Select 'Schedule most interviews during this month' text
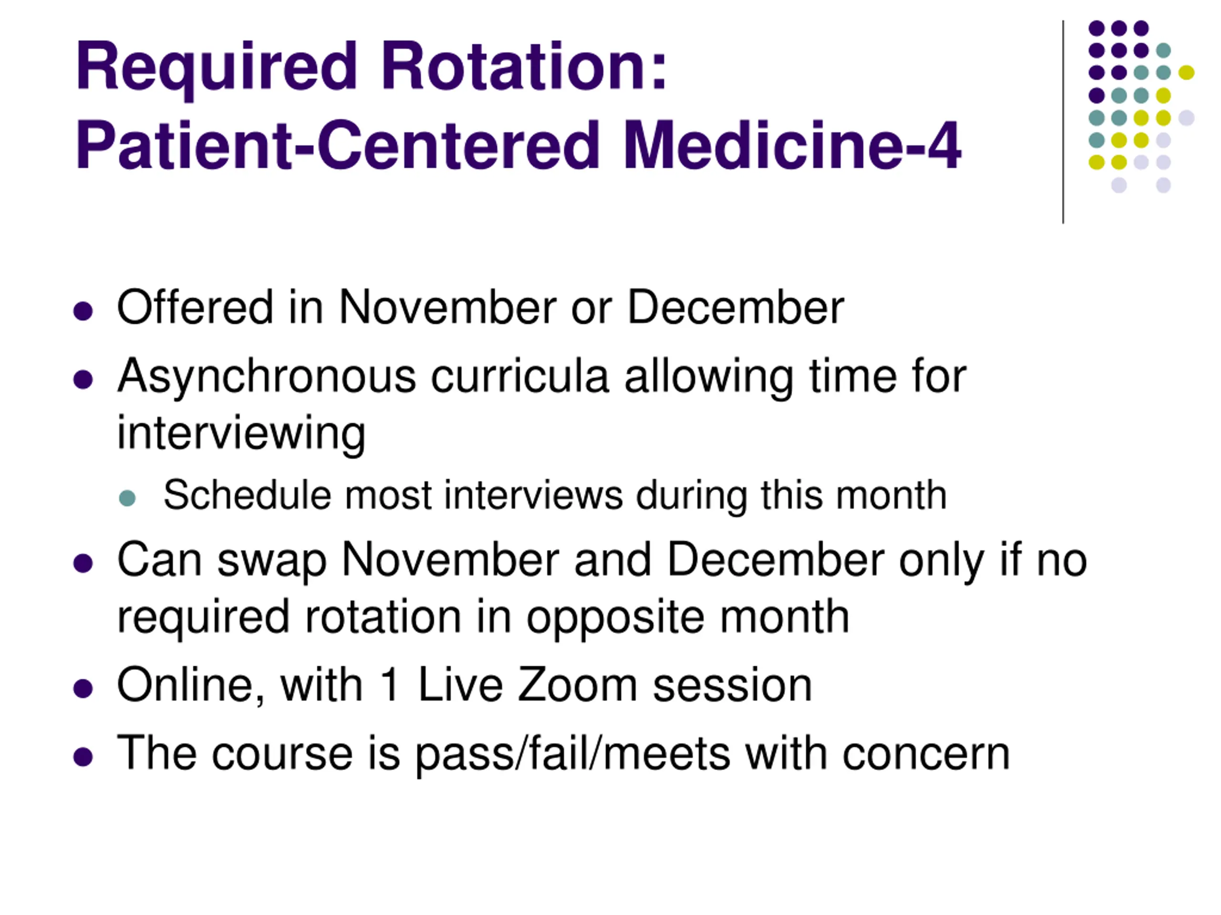Viewport: 1221px width, 915px height. point(555,495)
